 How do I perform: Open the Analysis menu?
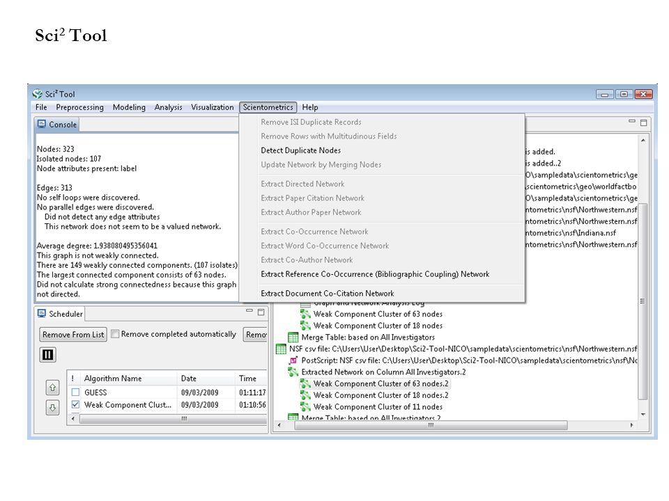[168, 107]
